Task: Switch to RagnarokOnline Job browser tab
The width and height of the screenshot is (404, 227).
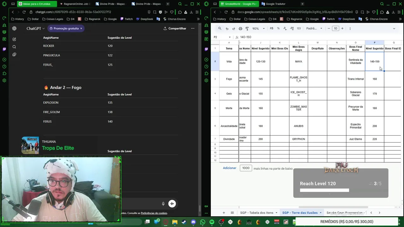Action: tap(74, 4)
